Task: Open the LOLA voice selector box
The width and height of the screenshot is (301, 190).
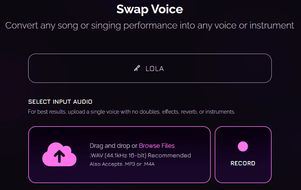Action: click(150, 68)
